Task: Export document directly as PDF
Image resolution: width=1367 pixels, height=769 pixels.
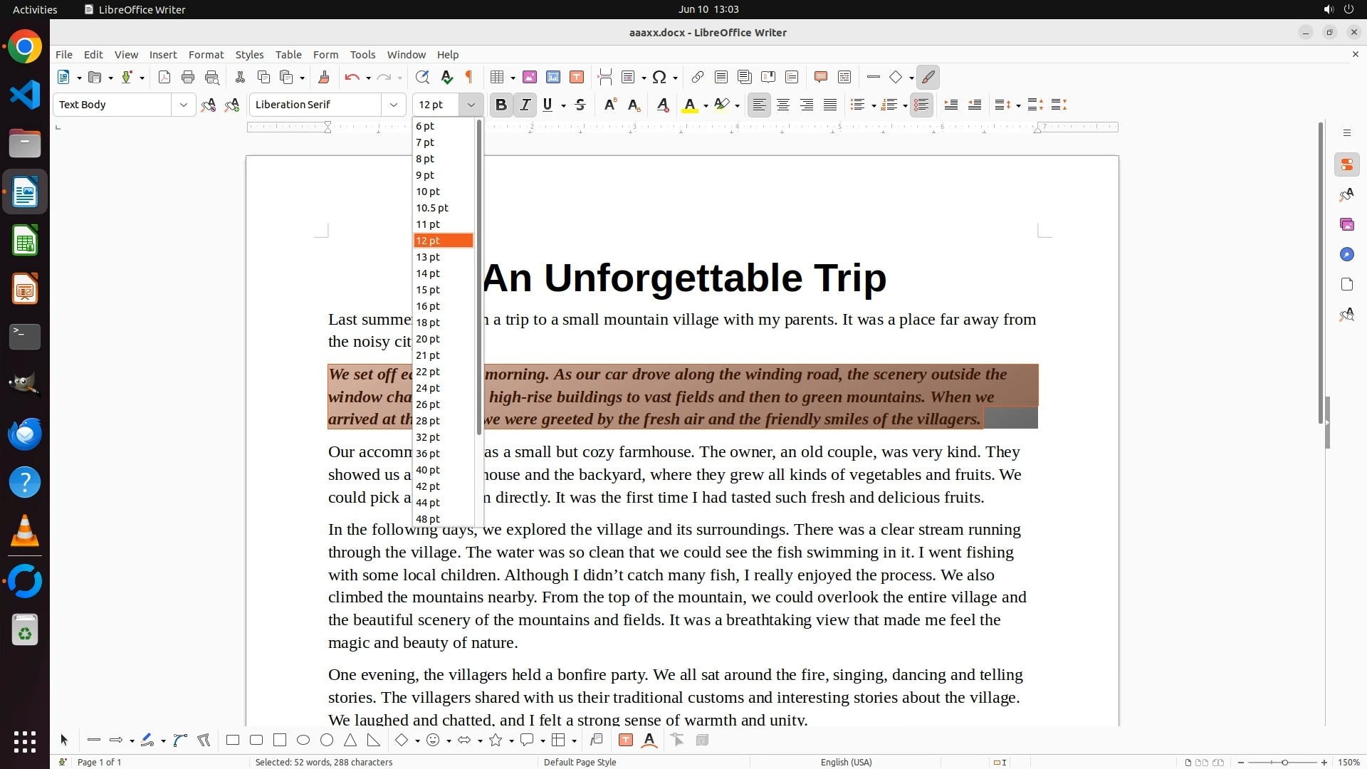Action: click(x=164, y=77)
